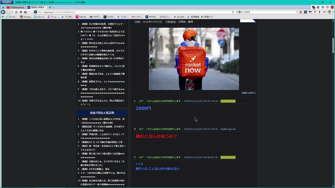Expand the bookmark star dropdown arrow
Viewport: 335px width, 188px height.
point(236,12)
